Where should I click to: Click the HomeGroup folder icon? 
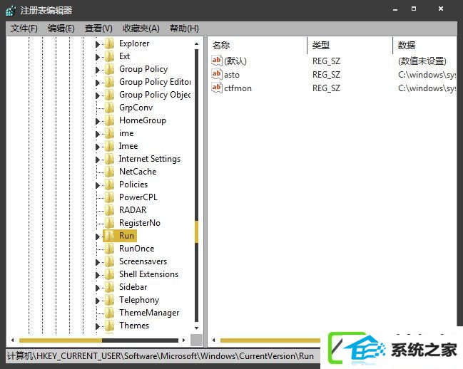110,120
